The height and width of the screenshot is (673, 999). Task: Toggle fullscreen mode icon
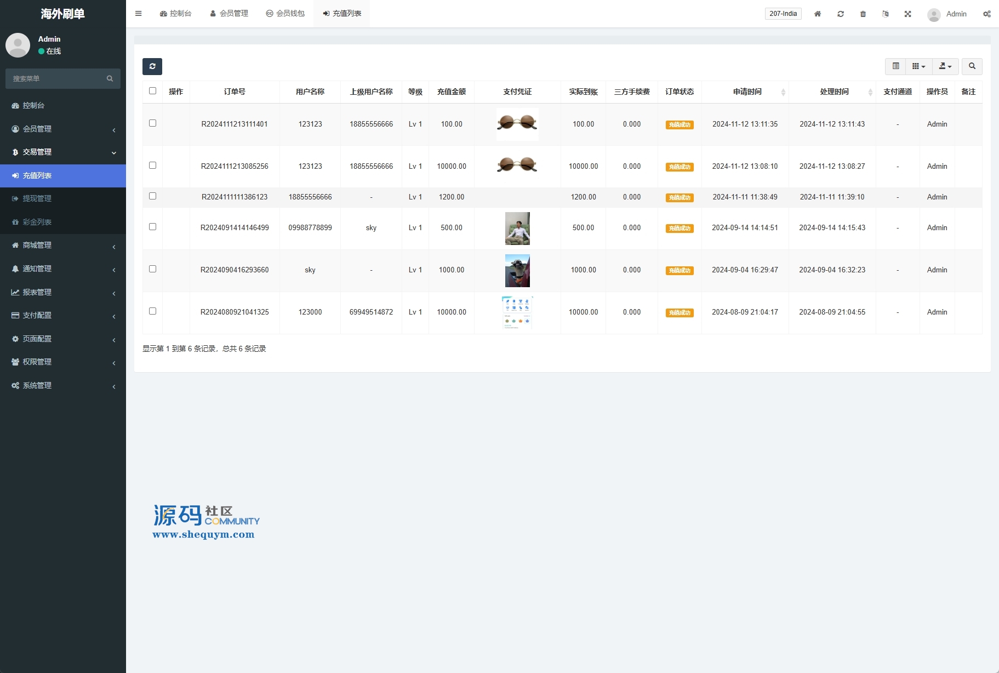click(907, 14)
